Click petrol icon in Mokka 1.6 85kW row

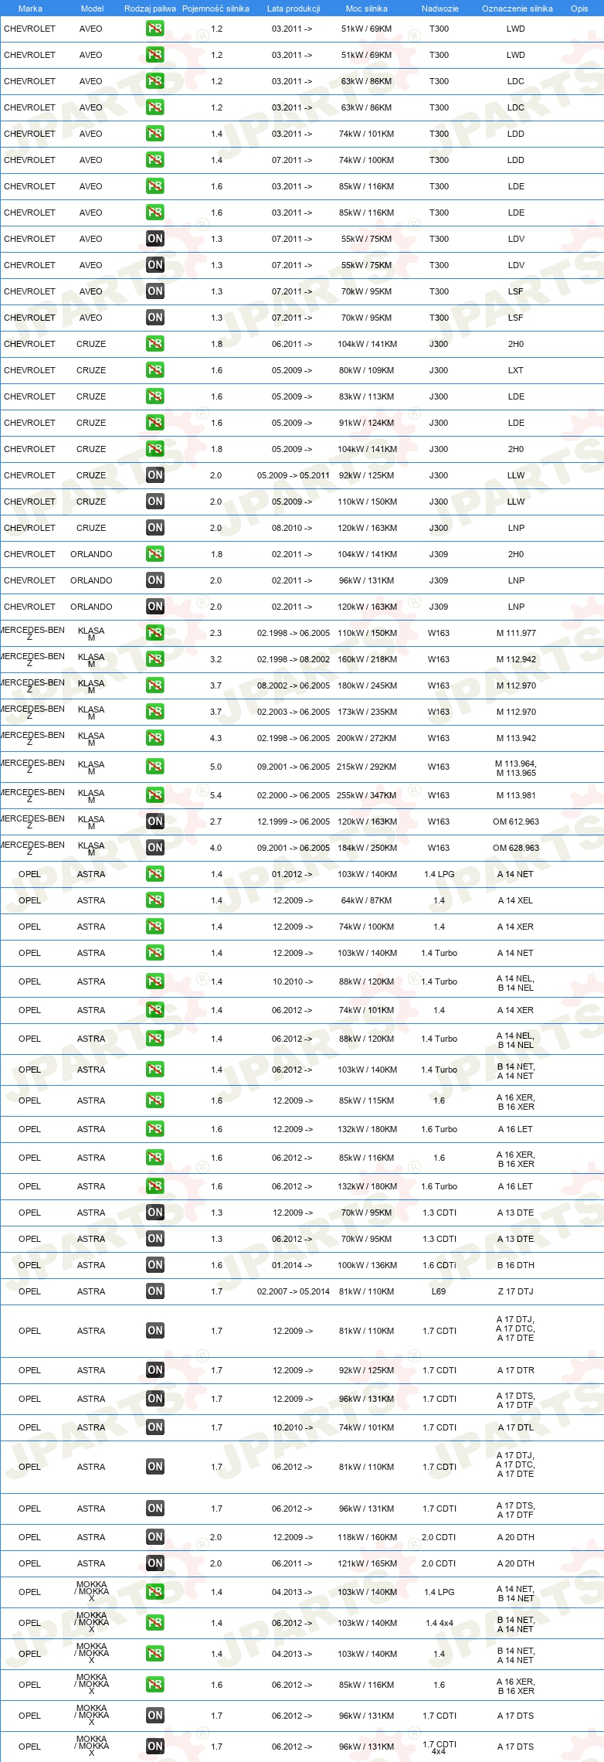pos(155,1685)
